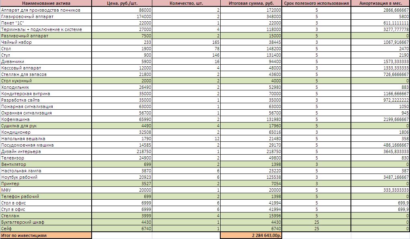Select the 'Охранная сигнализация' cell
Screen dimensions: 410x239
(46, 113)
